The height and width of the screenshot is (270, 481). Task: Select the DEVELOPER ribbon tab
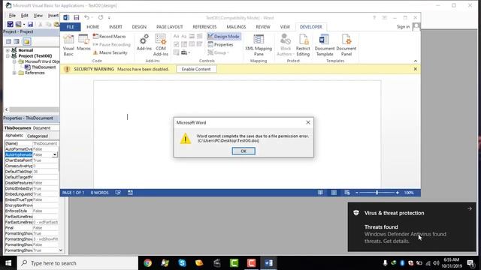click(x=310, y=27)
